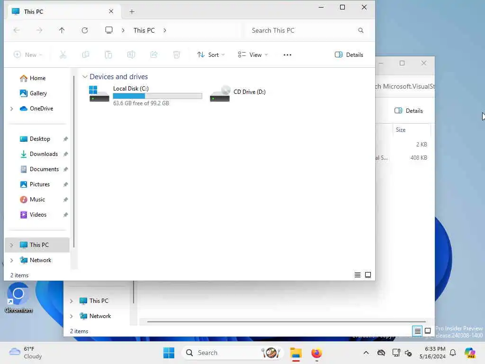
Task: Close the This PC tab
Action: [x=111, y=11]
